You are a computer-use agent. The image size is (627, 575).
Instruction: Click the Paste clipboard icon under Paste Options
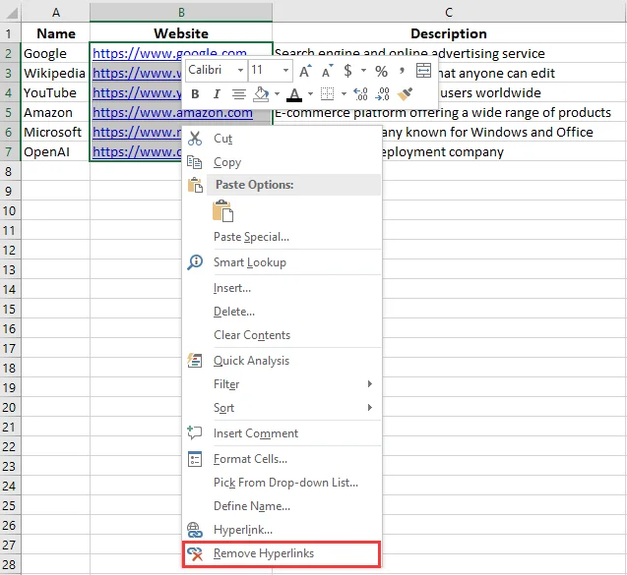222,210
